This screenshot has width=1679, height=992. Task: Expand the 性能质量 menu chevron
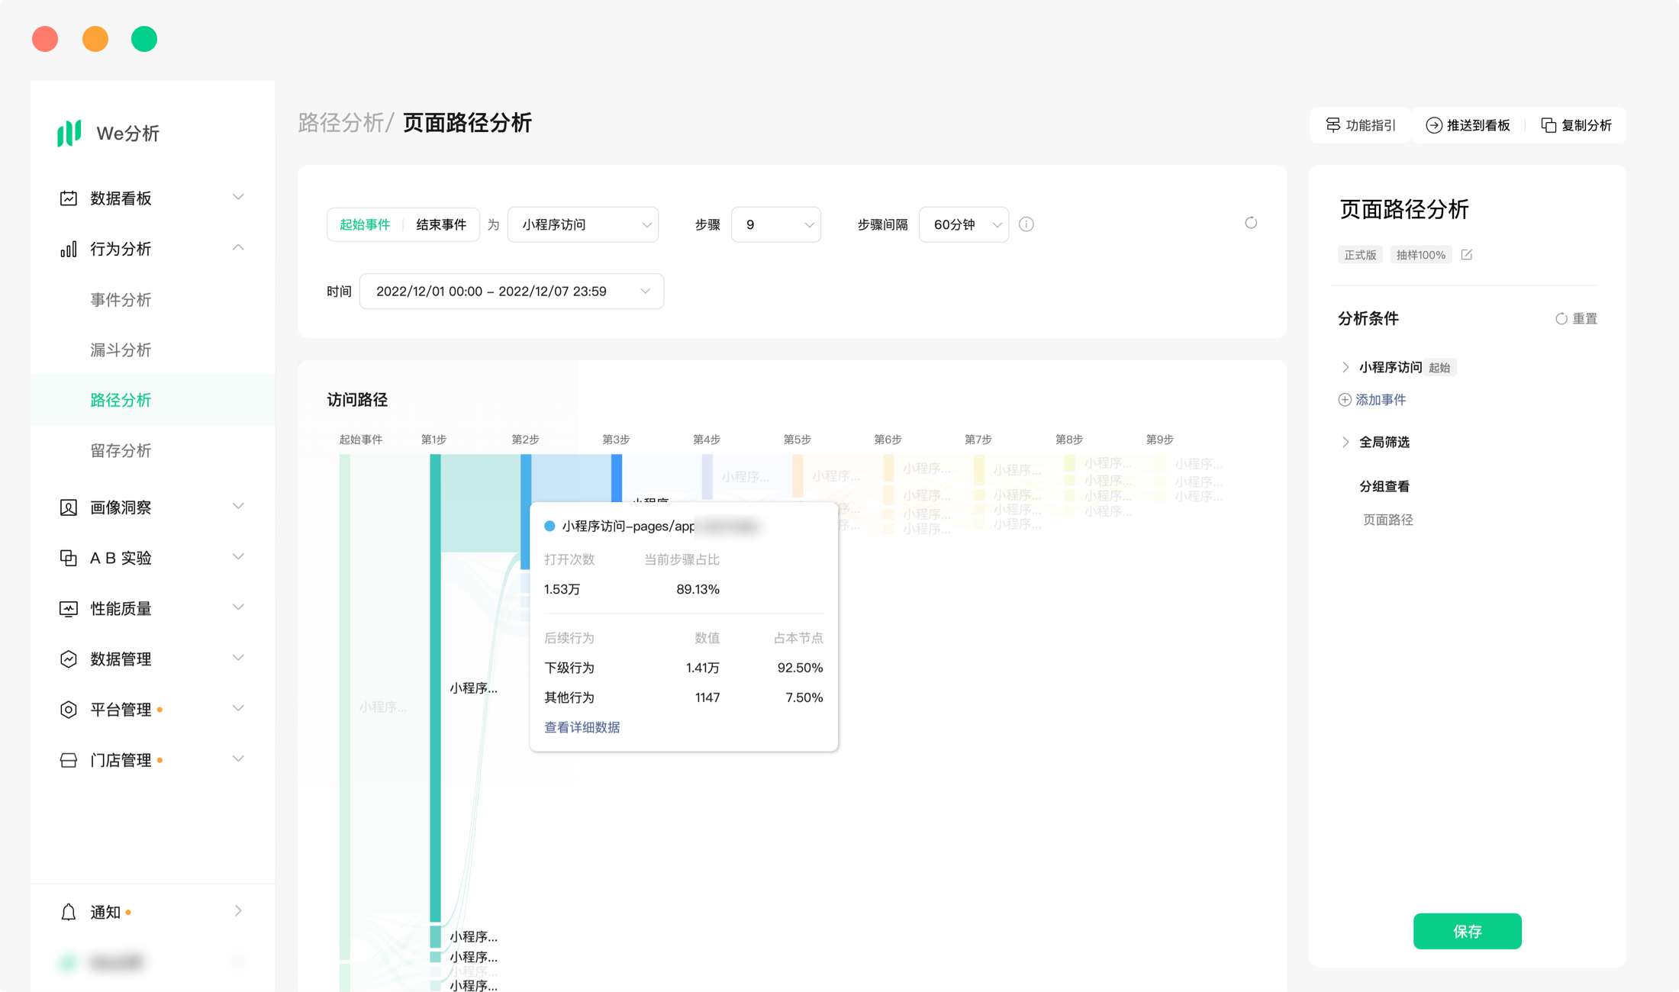[238, 607]
